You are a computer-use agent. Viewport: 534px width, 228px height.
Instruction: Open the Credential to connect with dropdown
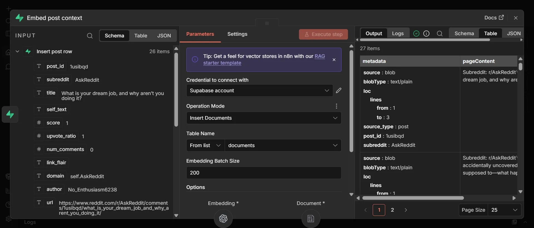coord(259,91)
